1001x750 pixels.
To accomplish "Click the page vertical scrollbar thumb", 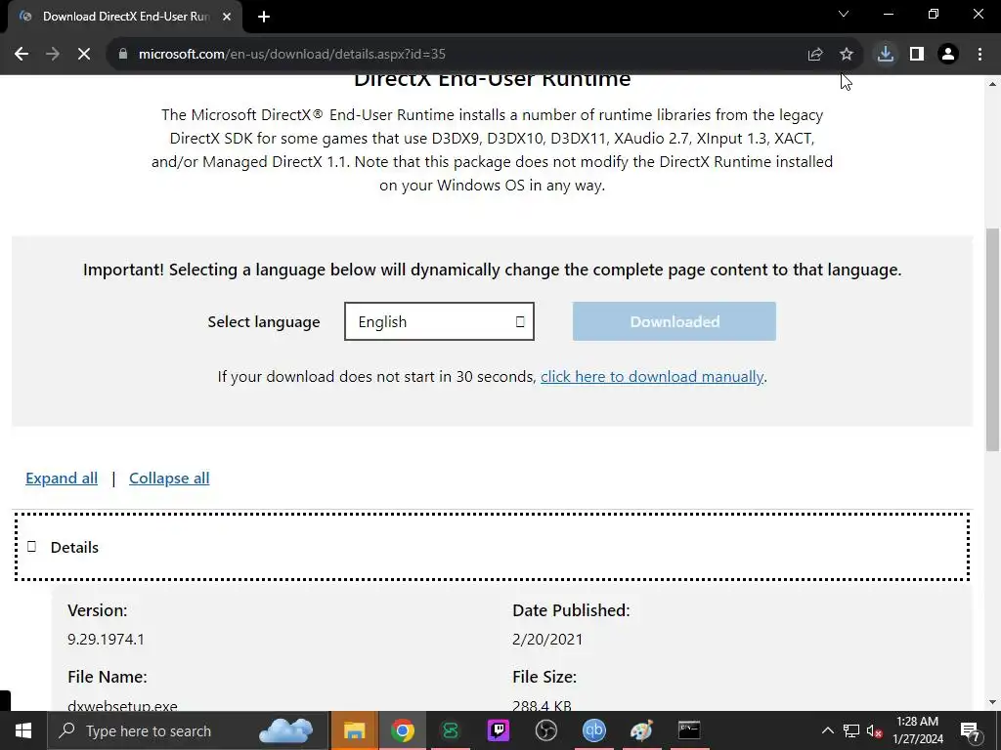I will tap(993, 339).
